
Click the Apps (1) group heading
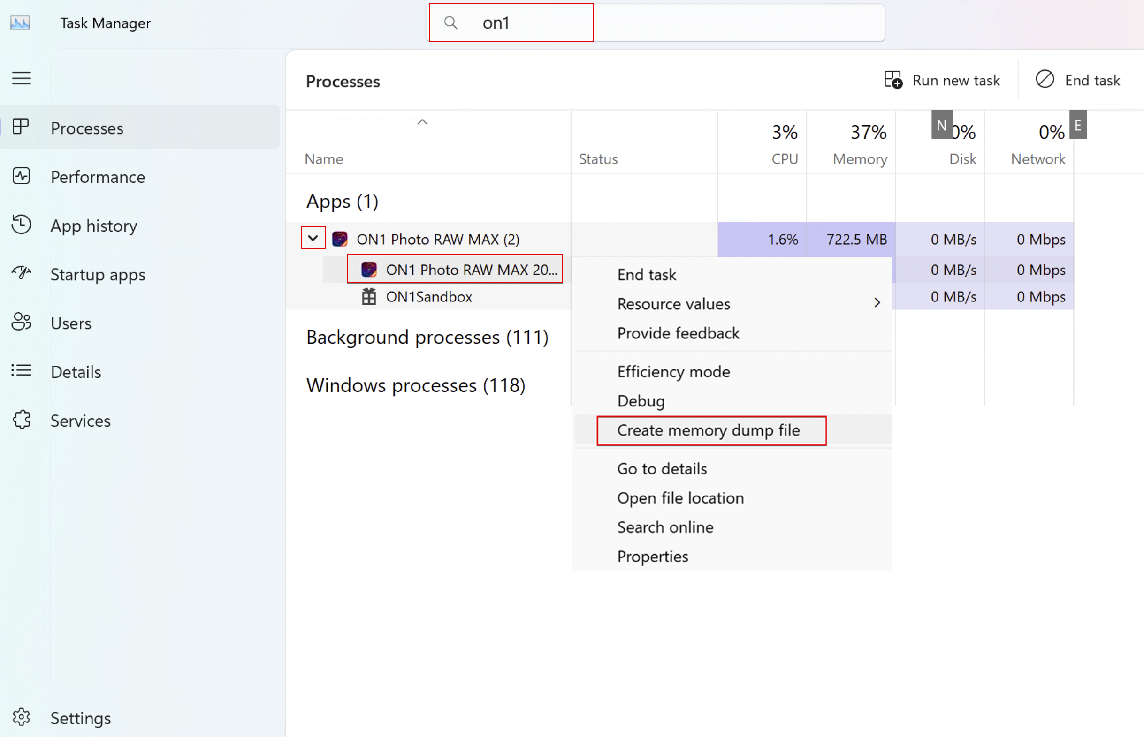coord(343,201)
